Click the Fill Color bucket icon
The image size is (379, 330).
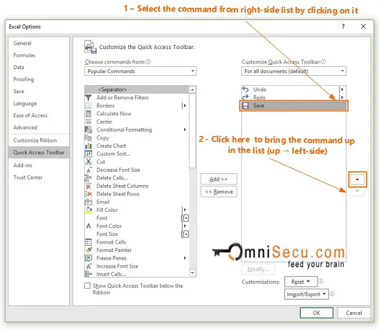[x=88, y=210]
